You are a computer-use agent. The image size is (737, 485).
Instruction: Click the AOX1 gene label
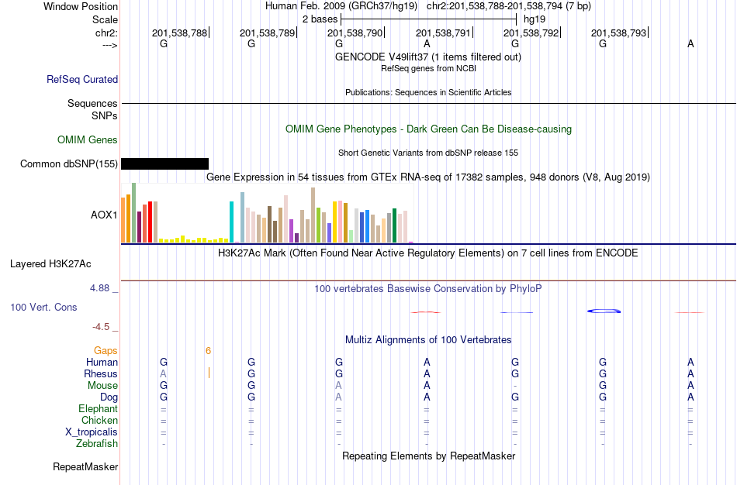(x=104, y=215)
